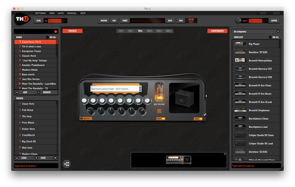Click the REDO button
The width and height of the screenshot is (295, 187).
point(276,13)
